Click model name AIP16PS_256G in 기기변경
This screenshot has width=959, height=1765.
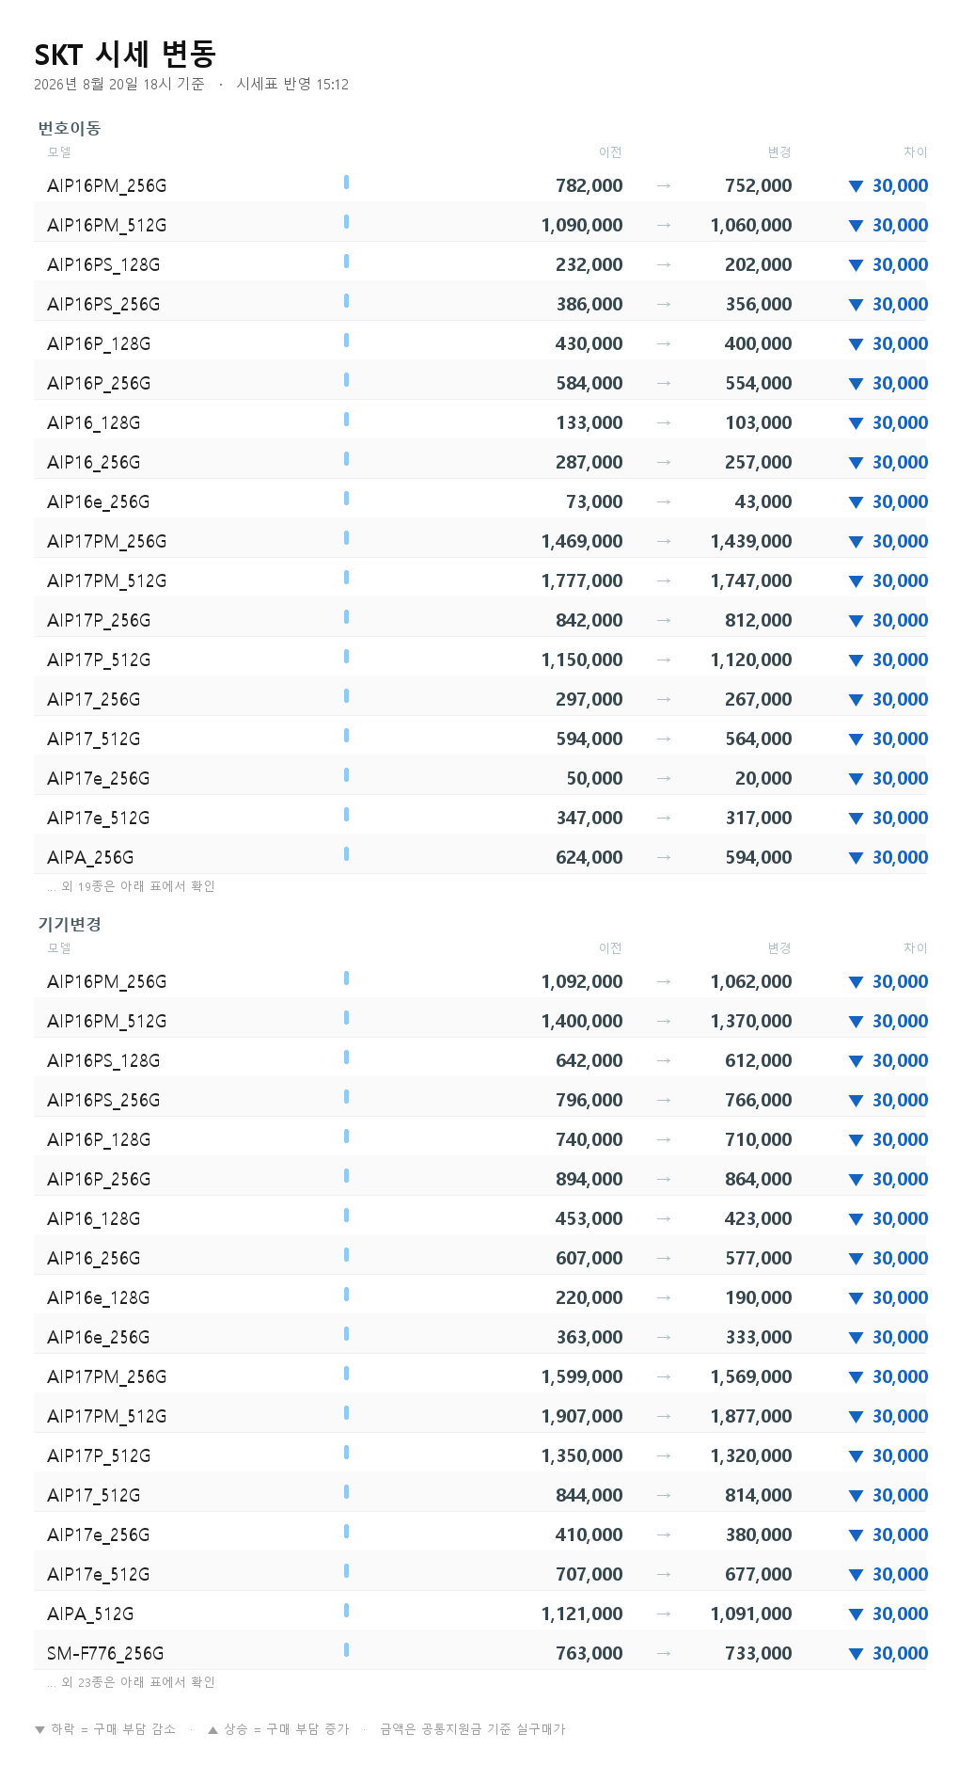[103, 1101]
